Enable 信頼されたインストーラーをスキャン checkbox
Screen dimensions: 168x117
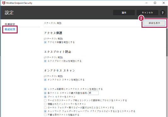(45, 104)
